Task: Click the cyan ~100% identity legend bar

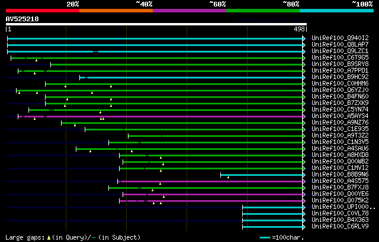Action: [337, 11]
